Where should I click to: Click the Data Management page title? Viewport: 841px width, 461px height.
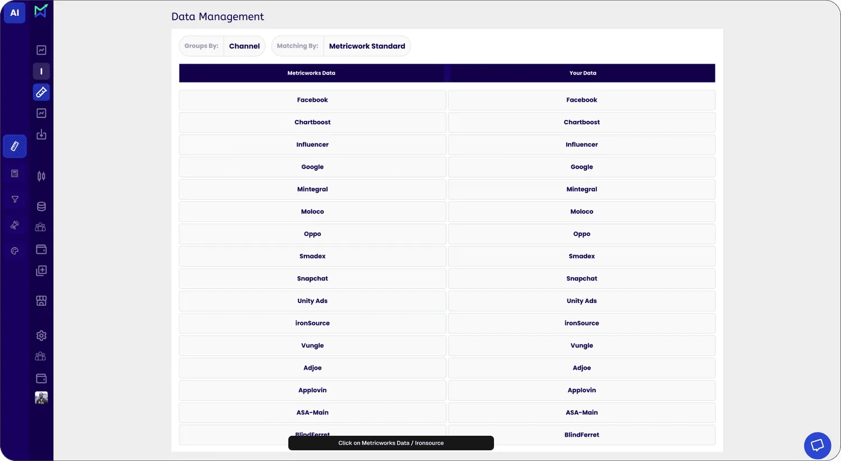pyautogui.click(x=218, y=17)
